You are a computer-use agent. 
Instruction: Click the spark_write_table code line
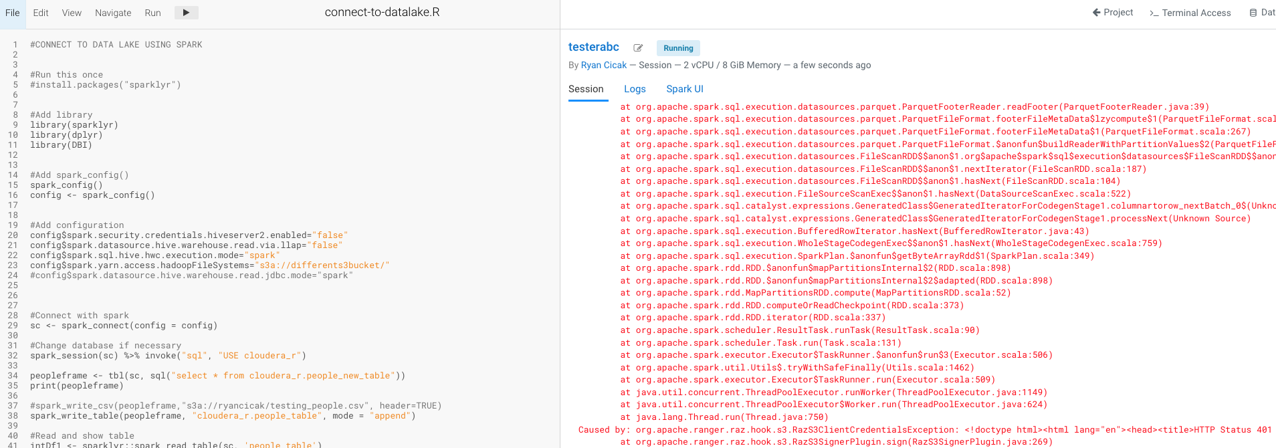click(223, 416)
